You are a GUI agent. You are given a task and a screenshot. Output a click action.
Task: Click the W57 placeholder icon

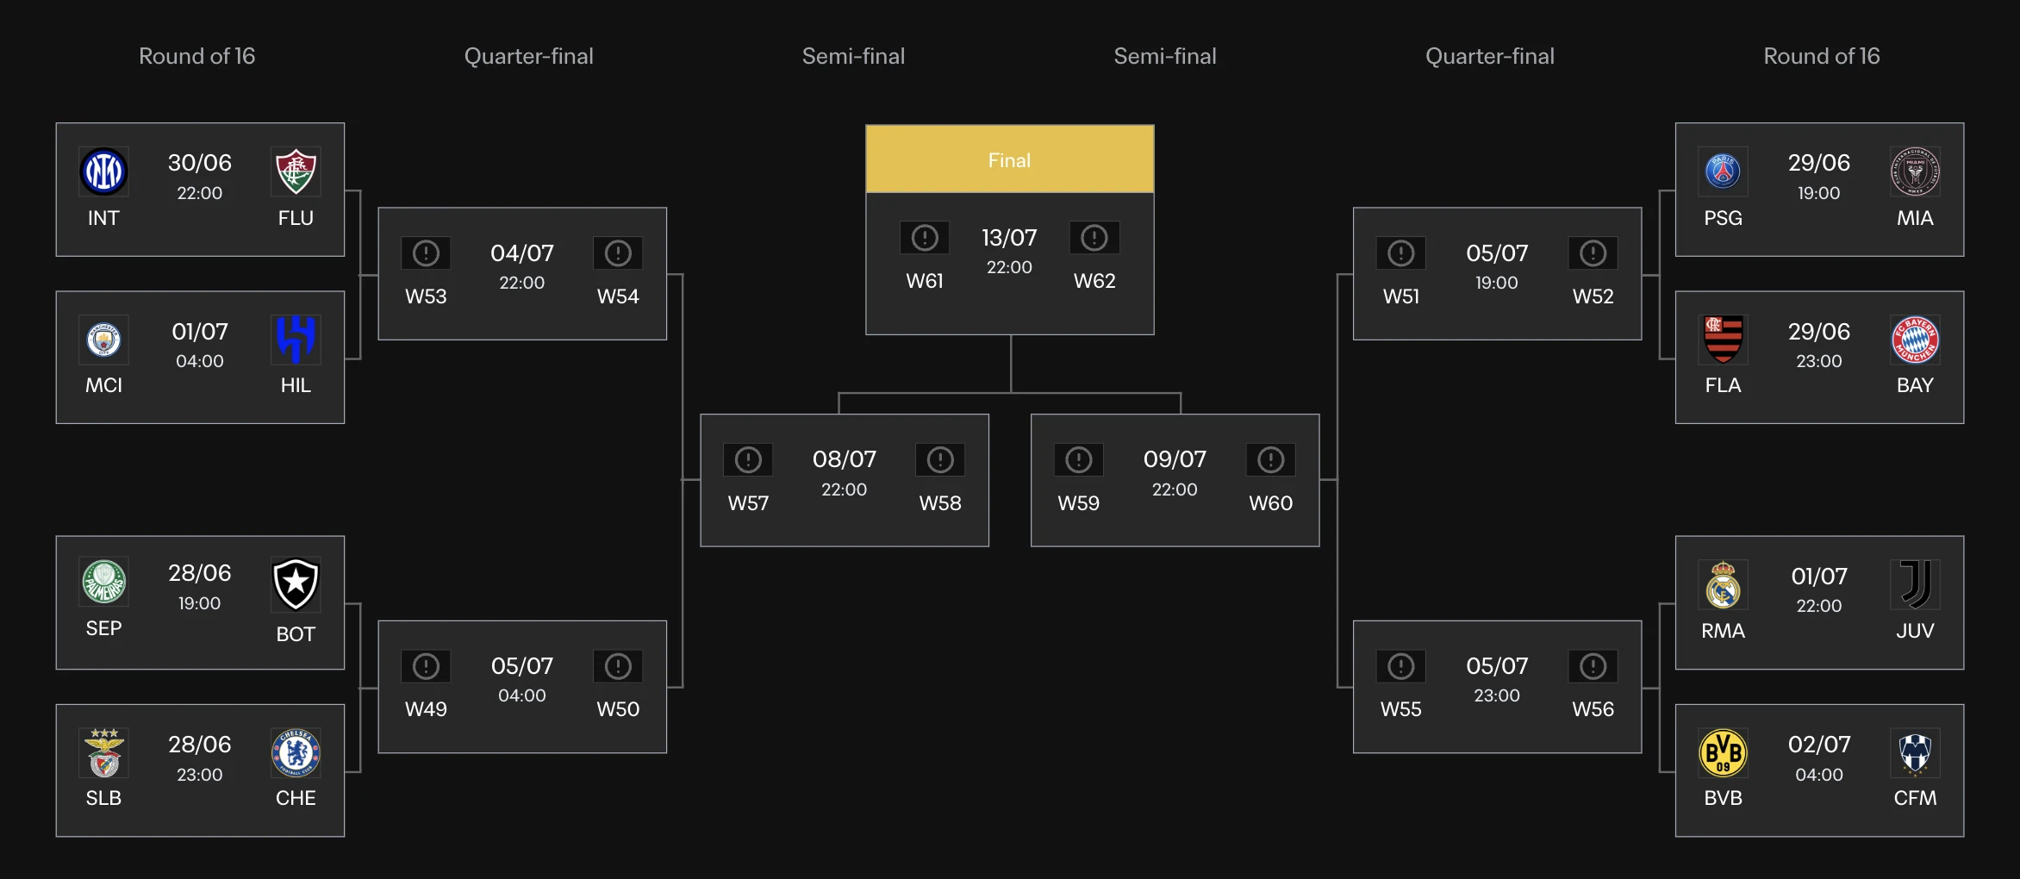(748, 460)
